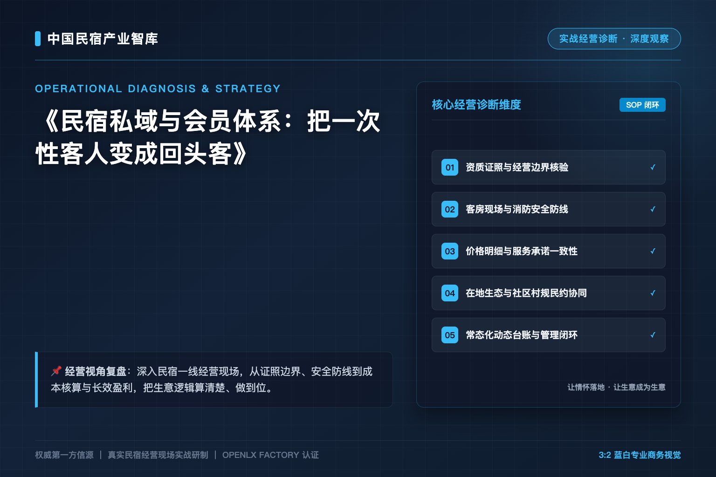Click the 01 number badge
This screenshot has height=477, width=716.
tap(450, 167)
